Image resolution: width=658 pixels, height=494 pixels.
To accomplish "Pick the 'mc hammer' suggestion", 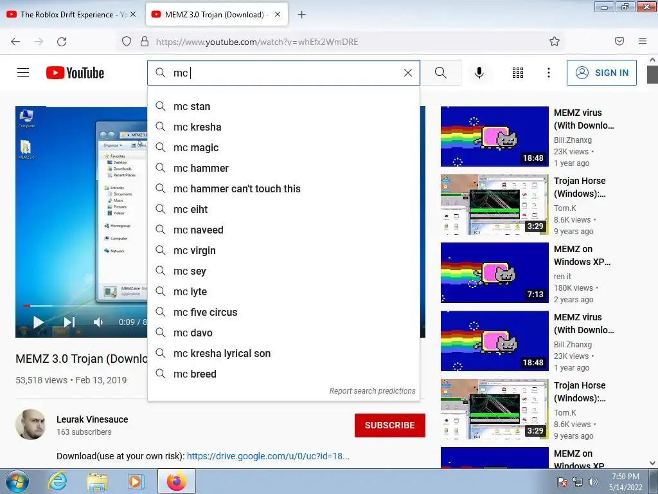I will [x=283, y=168].
